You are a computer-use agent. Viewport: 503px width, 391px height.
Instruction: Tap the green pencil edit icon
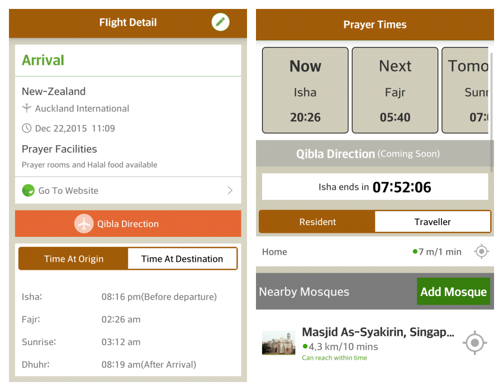click(x=221, y=22)
